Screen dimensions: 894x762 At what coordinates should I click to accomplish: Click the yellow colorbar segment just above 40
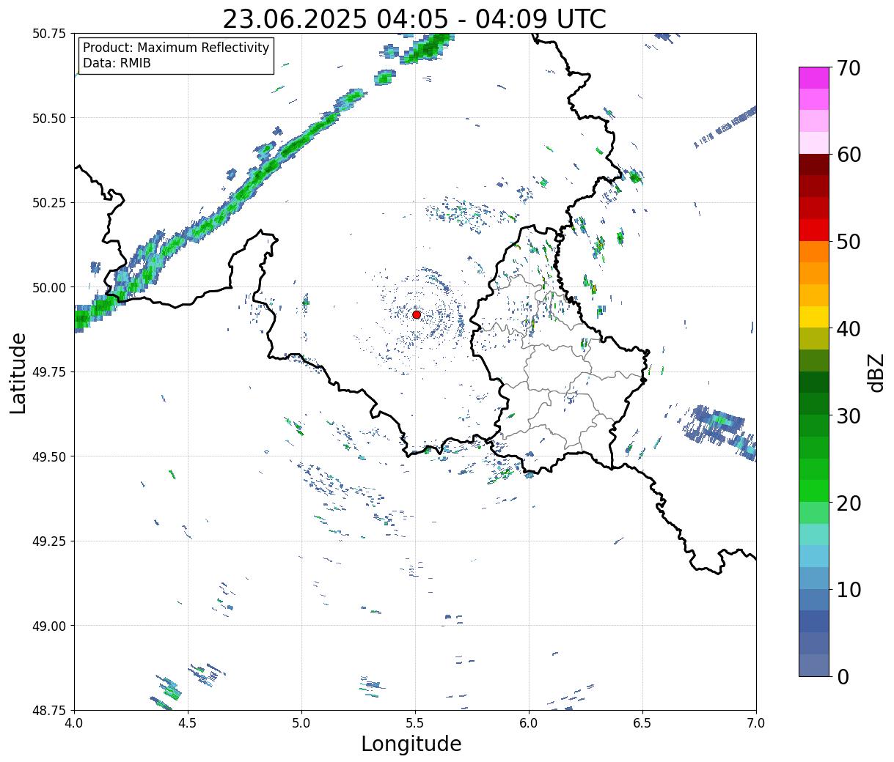[x=814, y=317]
